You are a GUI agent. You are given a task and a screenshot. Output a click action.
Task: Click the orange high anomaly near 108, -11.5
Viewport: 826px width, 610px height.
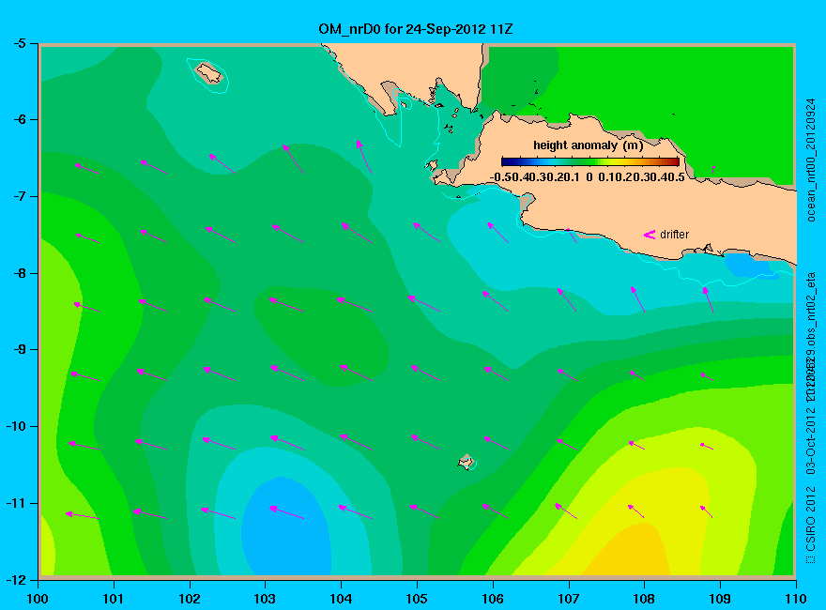coord(627,551)
